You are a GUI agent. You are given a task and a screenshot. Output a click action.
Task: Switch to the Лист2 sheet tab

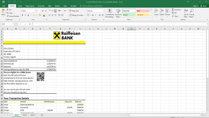point(25,115)
